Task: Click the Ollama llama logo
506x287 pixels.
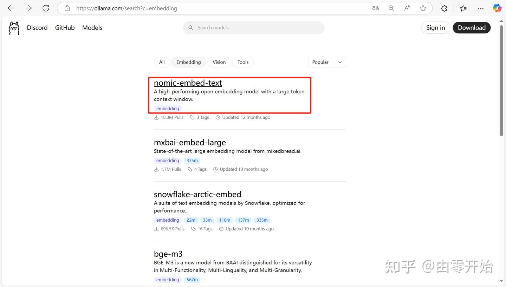Action: click(x=14, y=28)
